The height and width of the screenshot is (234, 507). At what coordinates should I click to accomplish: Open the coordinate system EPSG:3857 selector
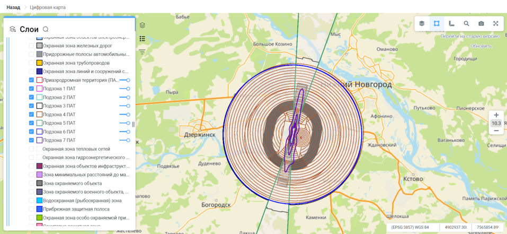[410, 228]
